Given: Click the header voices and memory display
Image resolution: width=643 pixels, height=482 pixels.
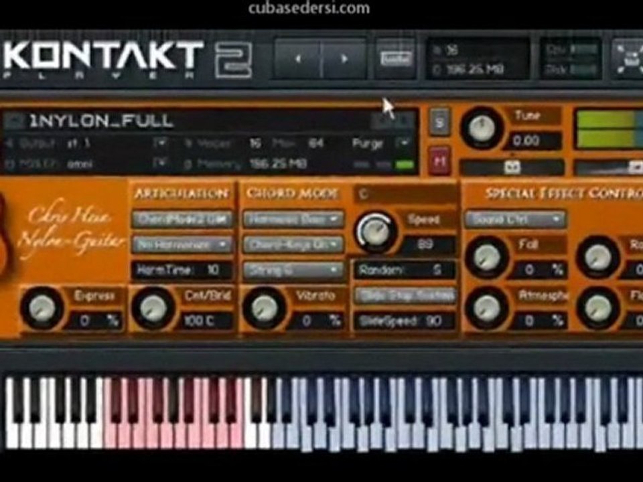Looking at the screenshot, I should (x=478, y=59).
